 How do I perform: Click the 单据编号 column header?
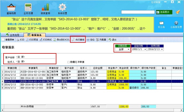[x=33, y=68]
